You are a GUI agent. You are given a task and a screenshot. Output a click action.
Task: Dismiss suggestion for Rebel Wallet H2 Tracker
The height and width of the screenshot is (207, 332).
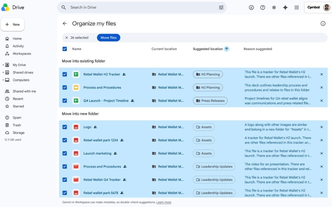click(x=321, y=74)
